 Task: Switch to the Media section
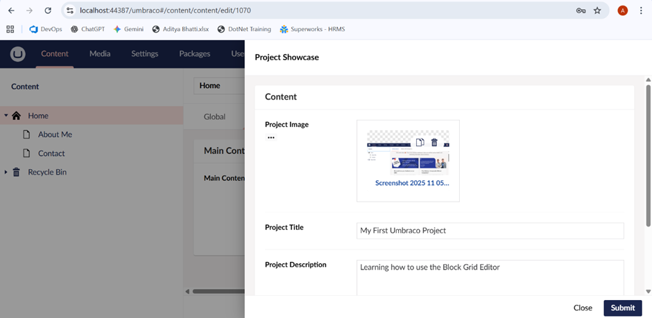[x=100, y=54]
